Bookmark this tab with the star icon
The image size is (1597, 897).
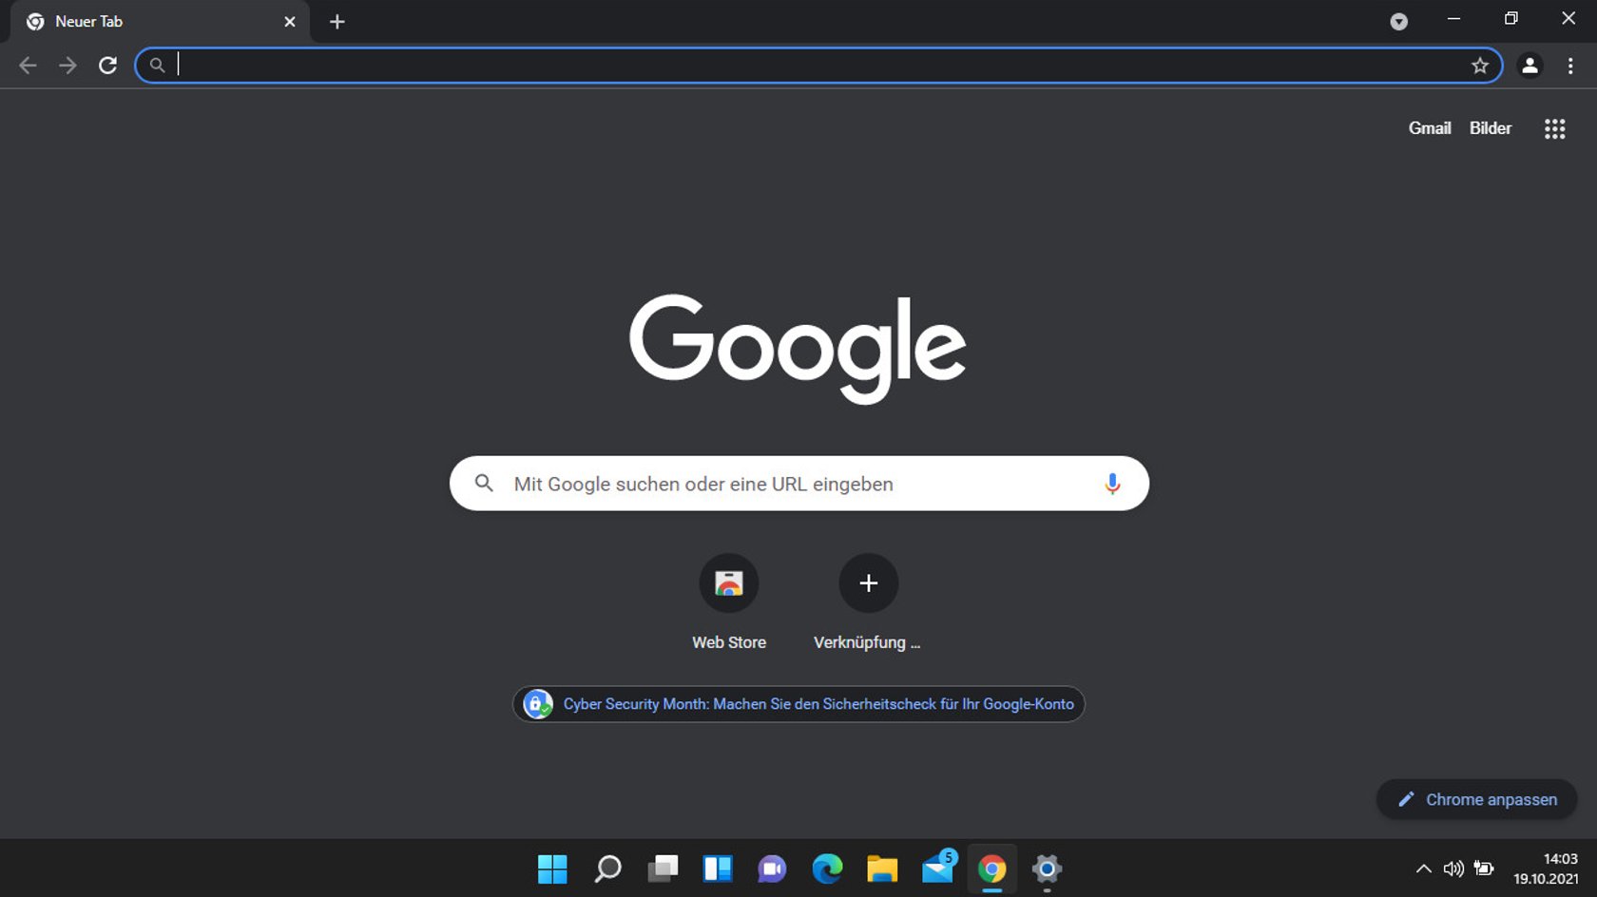click(x=1479, y=66)
